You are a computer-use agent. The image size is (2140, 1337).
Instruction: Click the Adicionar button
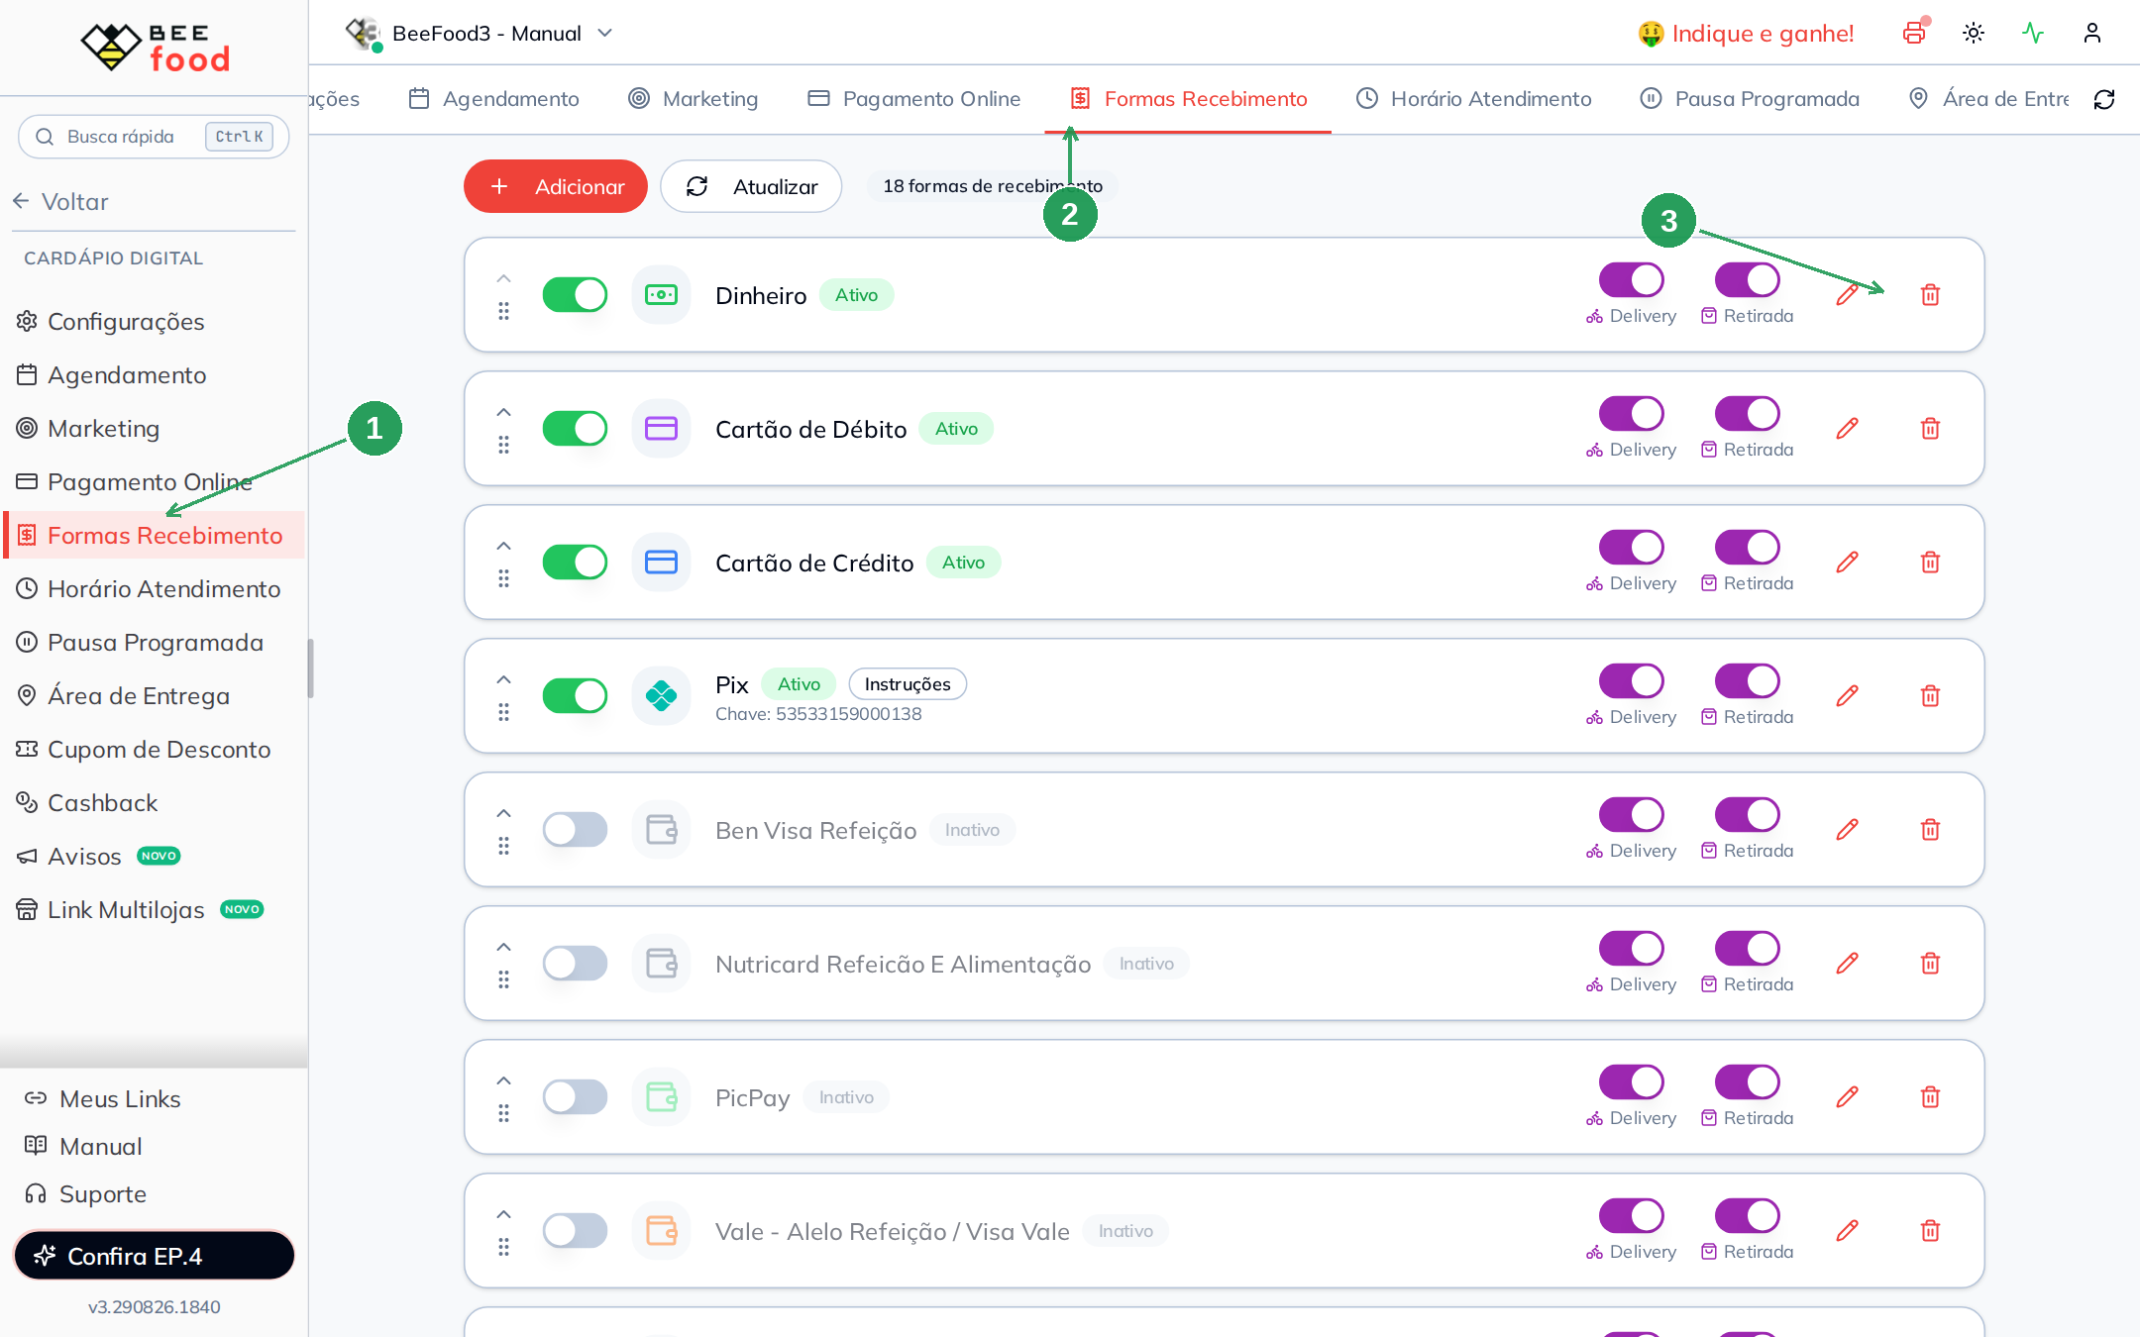click(556, 186)
